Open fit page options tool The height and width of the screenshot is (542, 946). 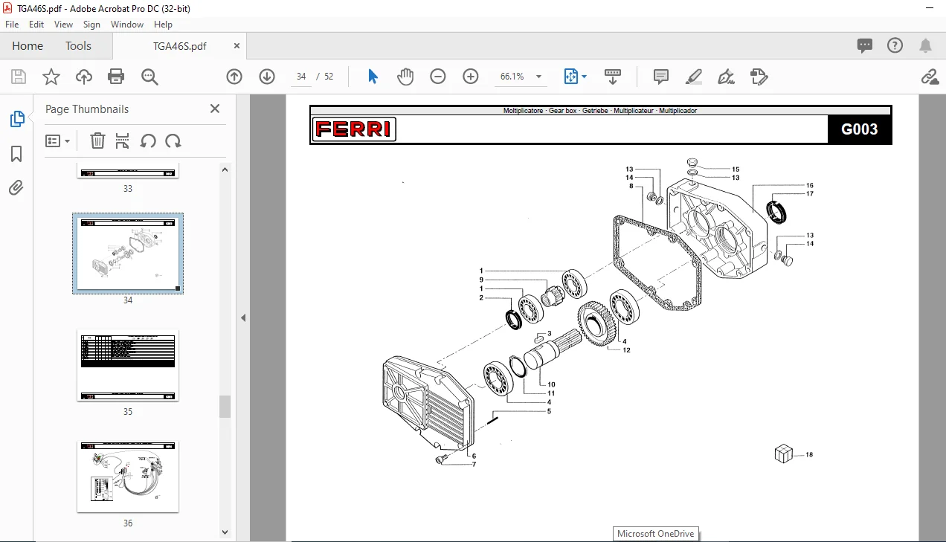pos(576,77)
